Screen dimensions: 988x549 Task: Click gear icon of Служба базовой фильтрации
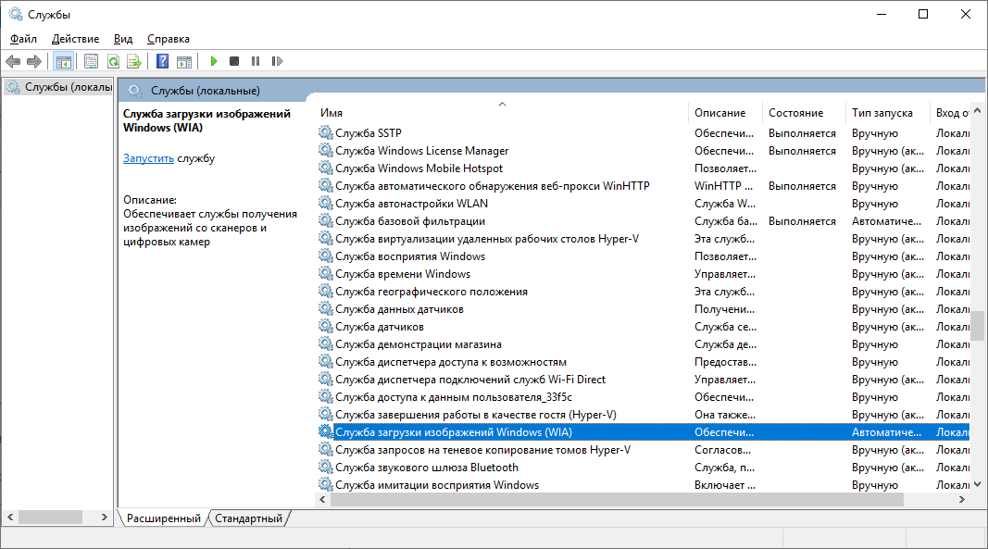pos(325,220)
